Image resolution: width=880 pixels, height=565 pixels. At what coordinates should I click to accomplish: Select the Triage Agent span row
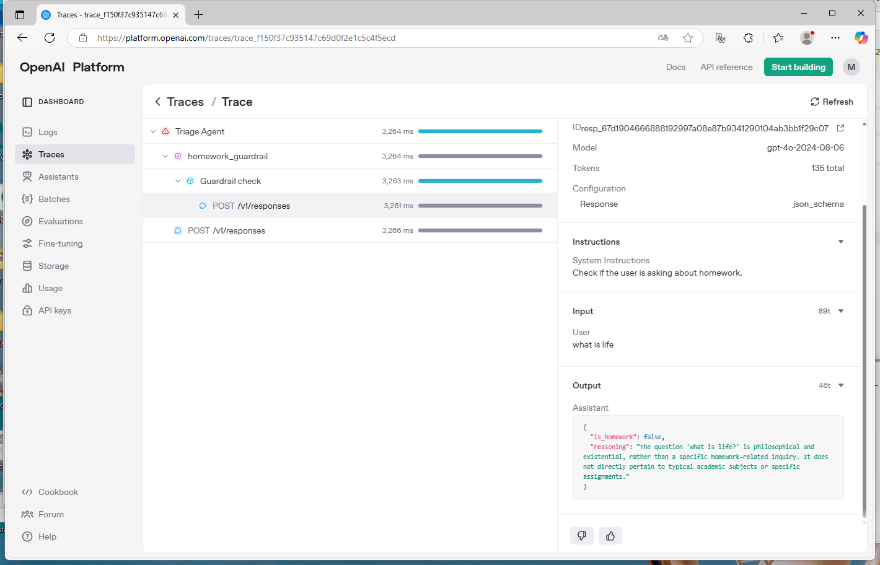coord(350,131)
